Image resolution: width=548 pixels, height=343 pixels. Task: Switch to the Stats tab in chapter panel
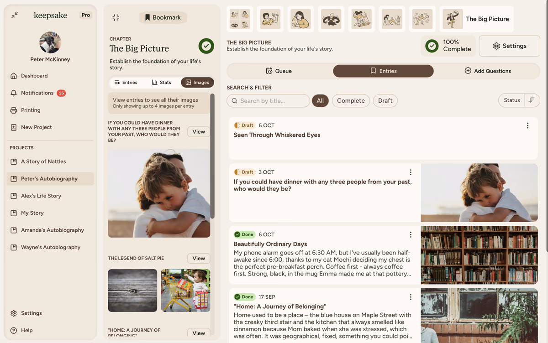coord(162,83)
